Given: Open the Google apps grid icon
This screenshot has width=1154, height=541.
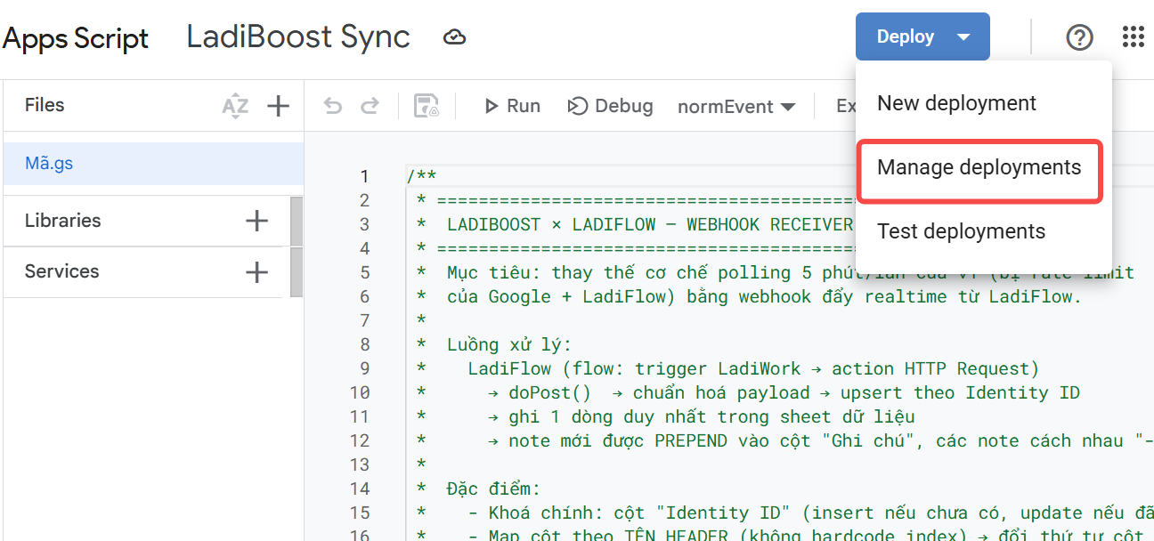Looking at the screenshot, I should tap(1134, 36).
